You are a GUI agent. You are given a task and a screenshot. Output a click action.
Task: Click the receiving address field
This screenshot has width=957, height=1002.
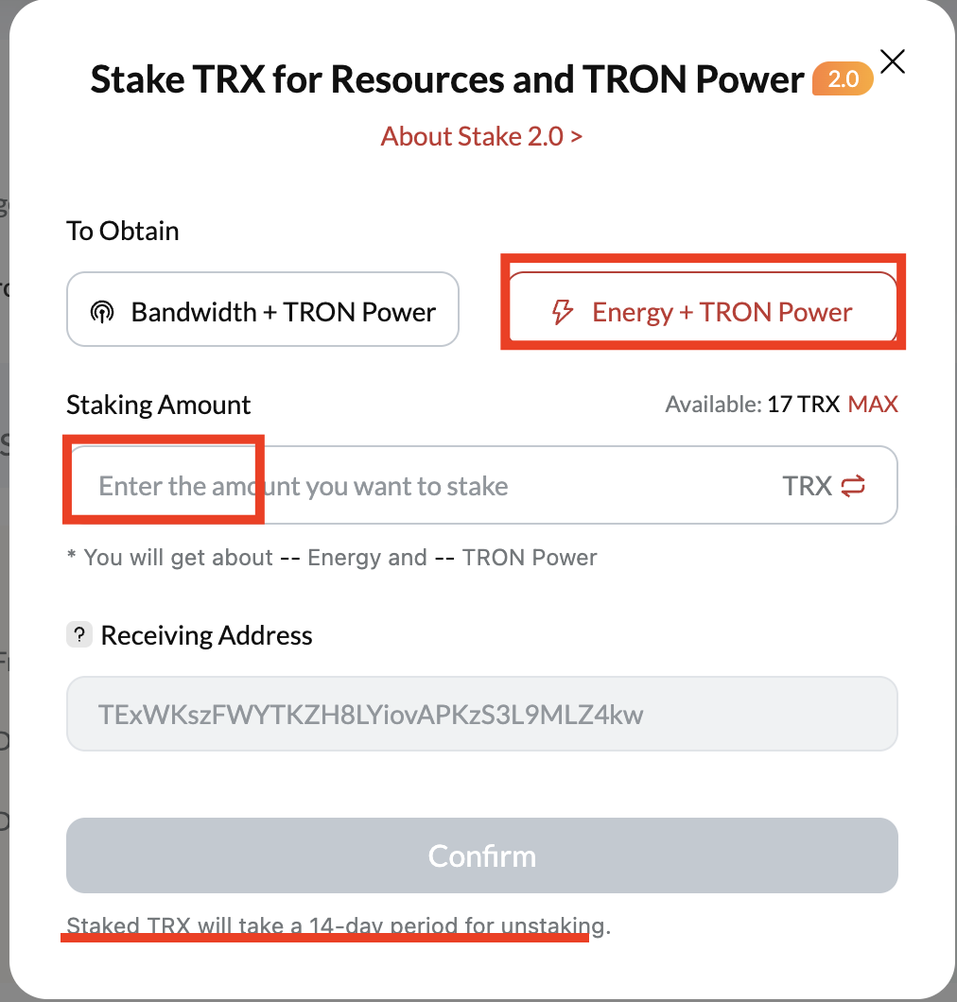tap(481, 714)
